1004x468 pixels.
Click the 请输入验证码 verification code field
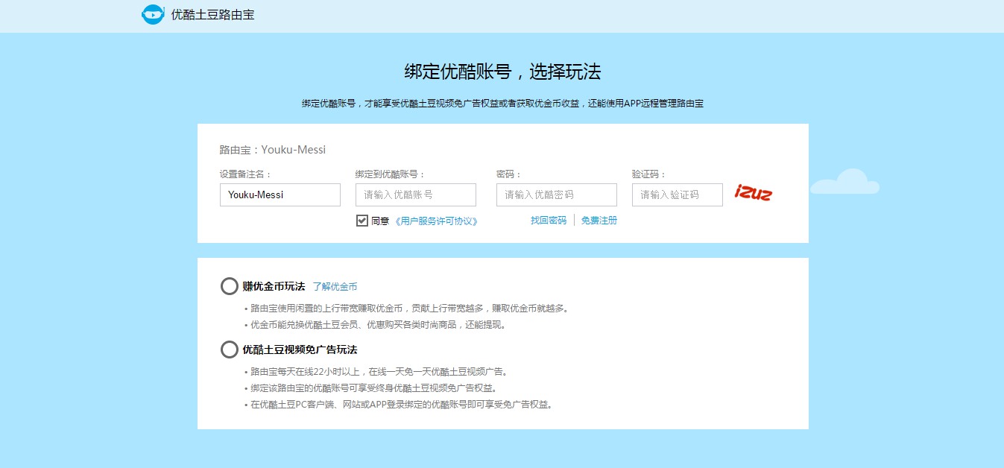[x=677, y=195]
